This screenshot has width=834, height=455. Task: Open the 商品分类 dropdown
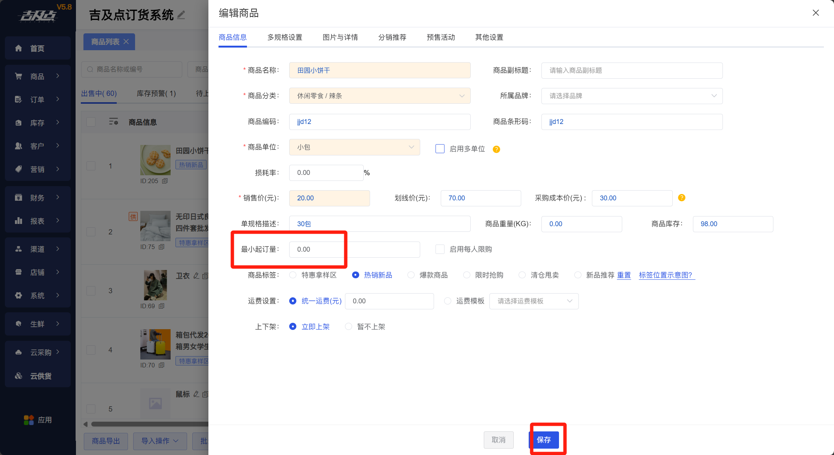tap(379, 96)
